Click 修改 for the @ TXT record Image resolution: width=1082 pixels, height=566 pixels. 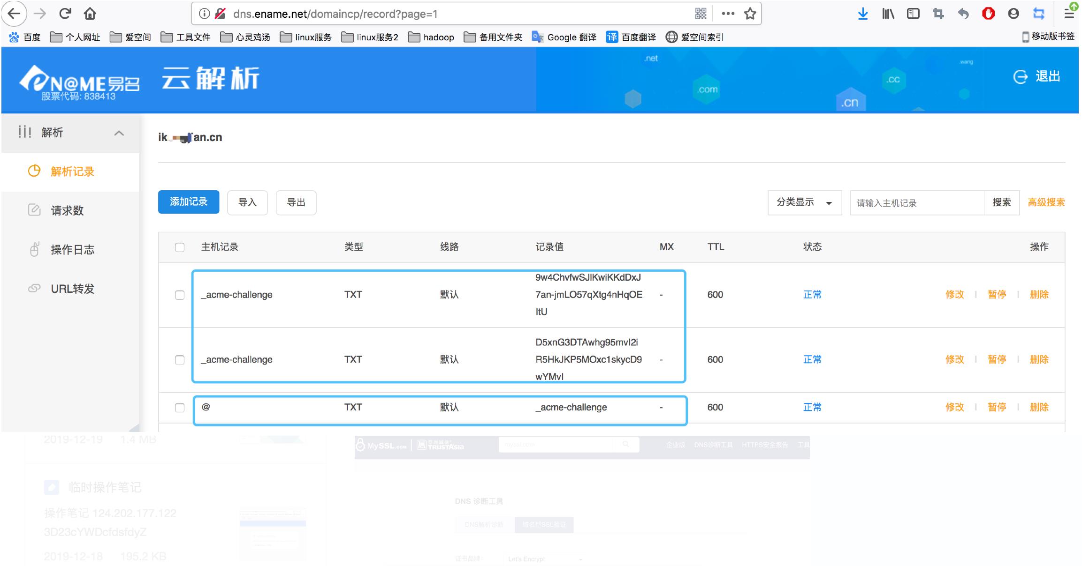pyautogui.click(x=954, y=407)
